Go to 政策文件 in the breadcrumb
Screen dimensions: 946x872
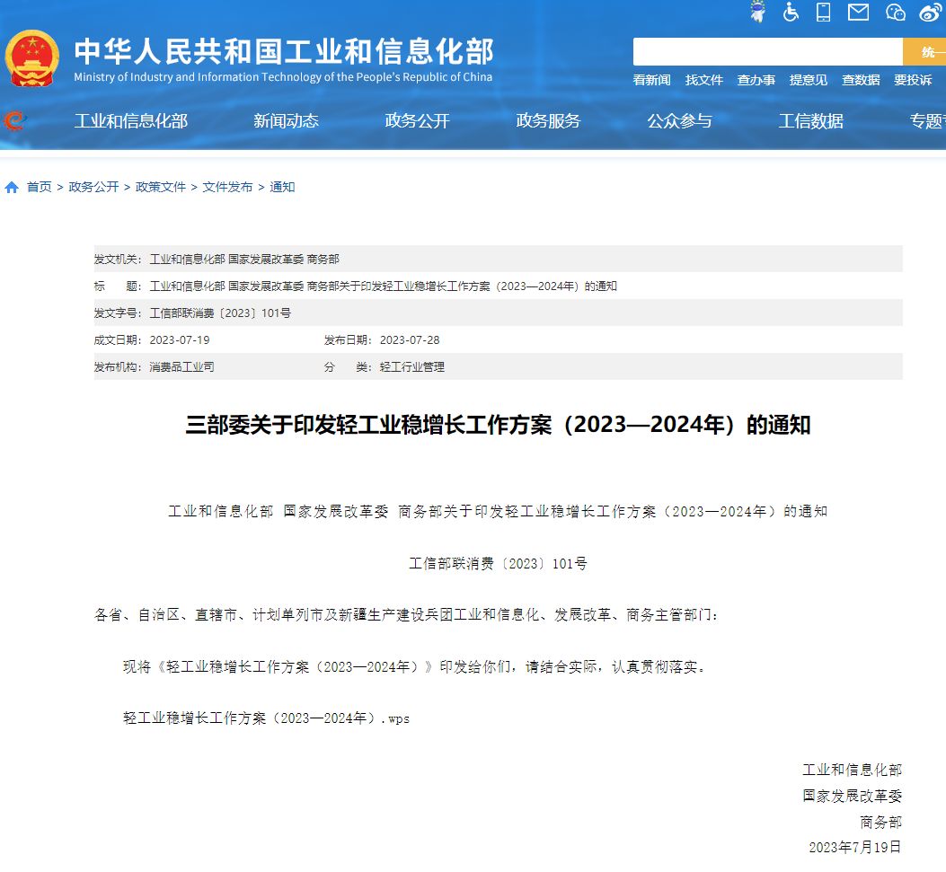pos(161,188)
